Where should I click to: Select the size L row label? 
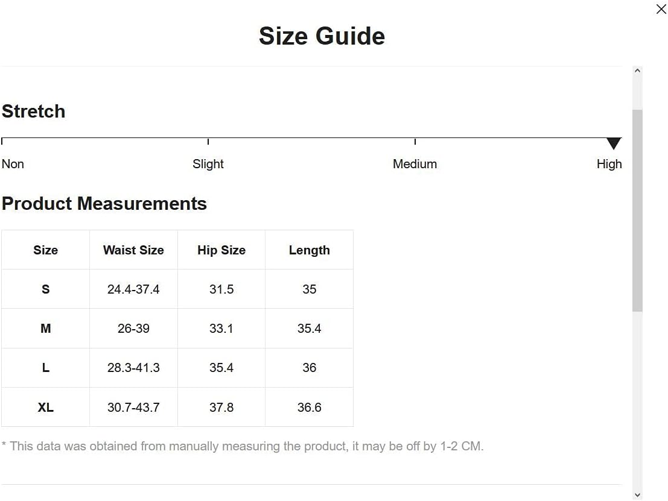[x=46, y=368]
